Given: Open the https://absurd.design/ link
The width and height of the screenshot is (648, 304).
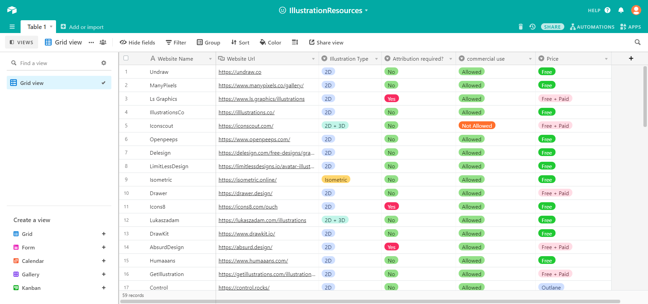Looking at the screenshot, I should point(245,247).
